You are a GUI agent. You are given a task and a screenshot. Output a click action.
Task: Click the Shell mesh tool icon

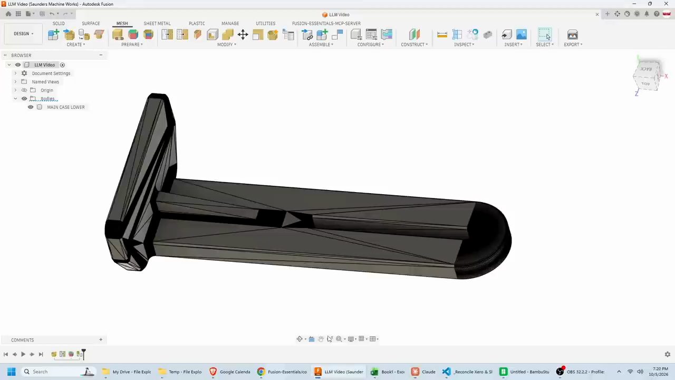213,34
